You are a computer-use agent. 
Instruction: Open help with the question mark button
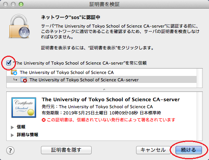[10, 150]
